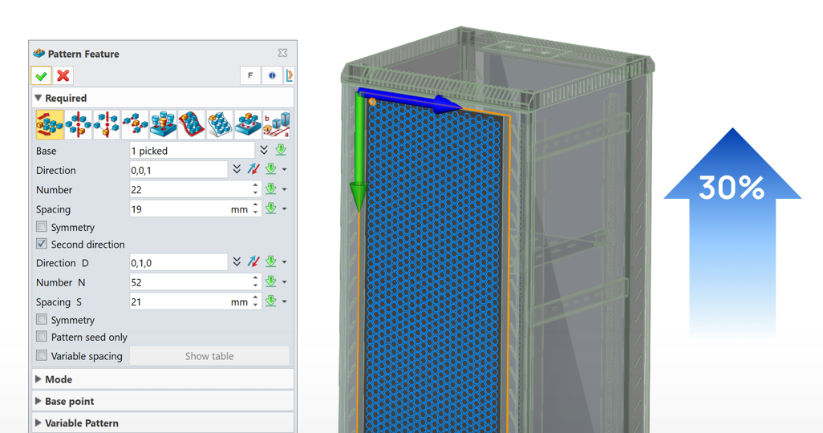This screenshot has width=823, height=433.
Task: Uncheck the Second direction checkbox
Action: pyautogui.click(x=42, y=244)
